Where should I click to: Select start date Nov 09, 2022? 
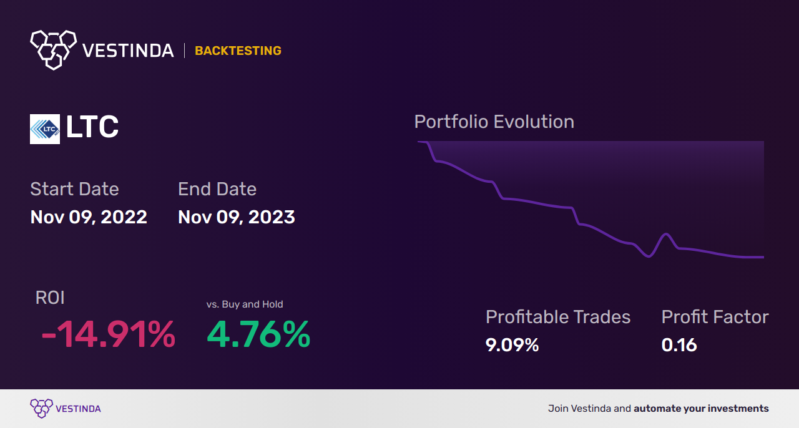[89, 217]
